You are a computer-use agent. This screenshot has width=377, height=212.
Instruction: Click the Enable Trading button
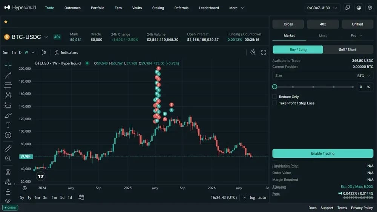point(323,153)
